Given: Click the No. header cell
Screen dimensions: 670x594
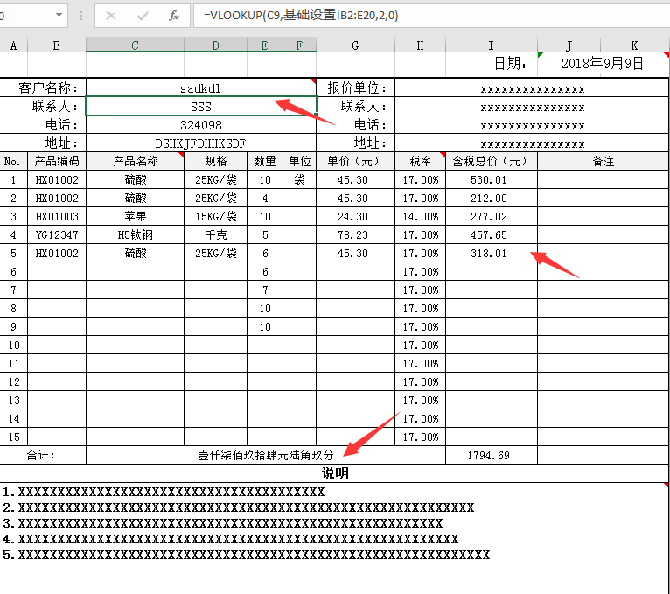Looking at the screenshot, I should pos(14,161).
